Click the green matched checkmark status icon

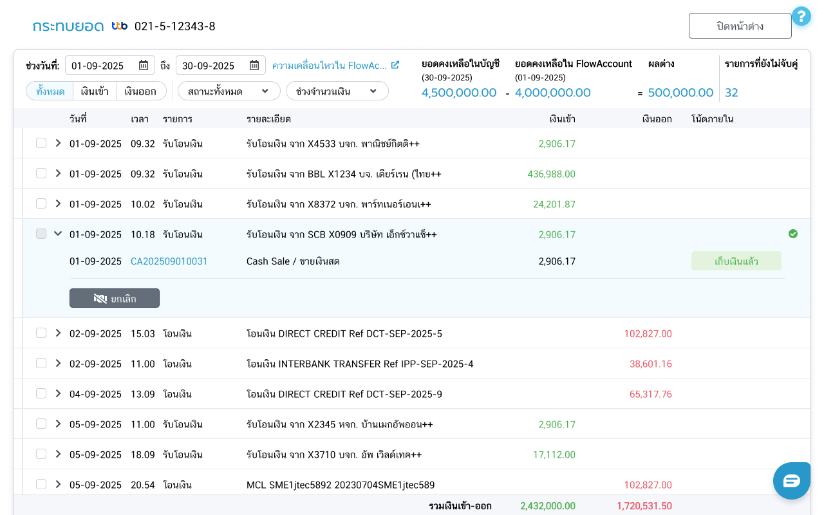tap(793, 234)
